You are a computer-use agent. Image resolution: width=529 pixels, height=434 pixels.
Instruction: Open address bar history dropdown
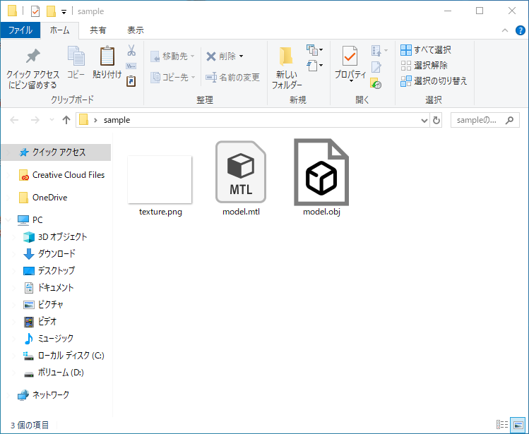(424, 120)
